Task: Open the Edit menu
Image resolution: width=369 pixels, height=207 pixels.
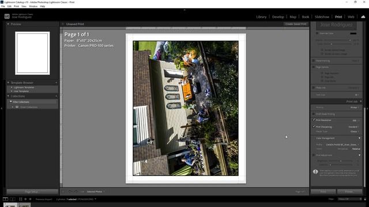Action: click(9, 6)
